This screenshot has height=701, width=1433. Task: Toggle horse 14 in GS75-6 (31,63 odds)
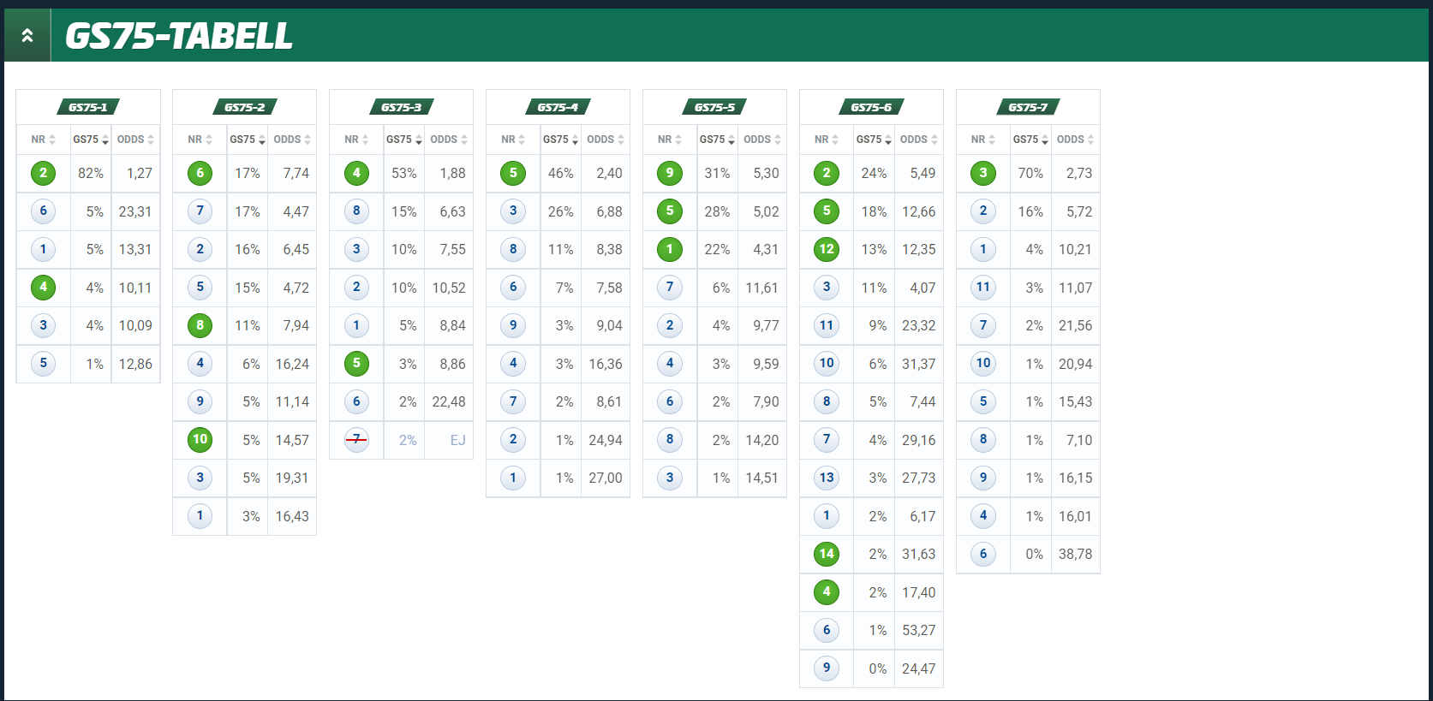(827, 554)
